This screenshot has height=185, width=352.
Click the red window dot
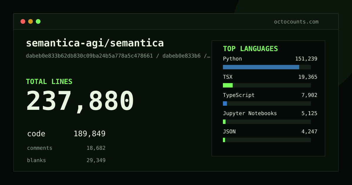[x=23, y=21]
